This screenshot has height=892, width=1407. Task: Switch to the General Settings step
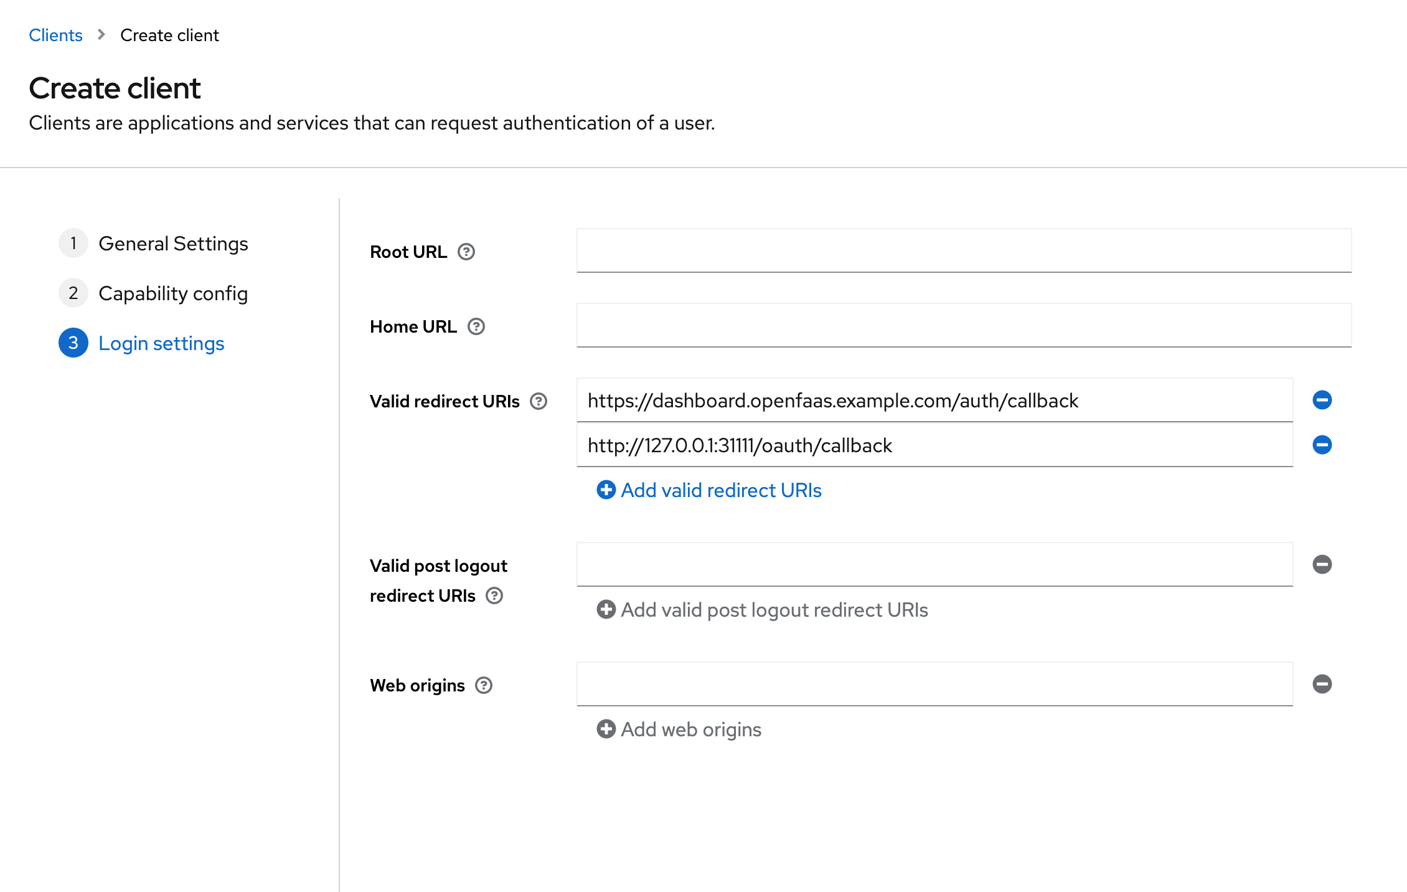[172, 244]
